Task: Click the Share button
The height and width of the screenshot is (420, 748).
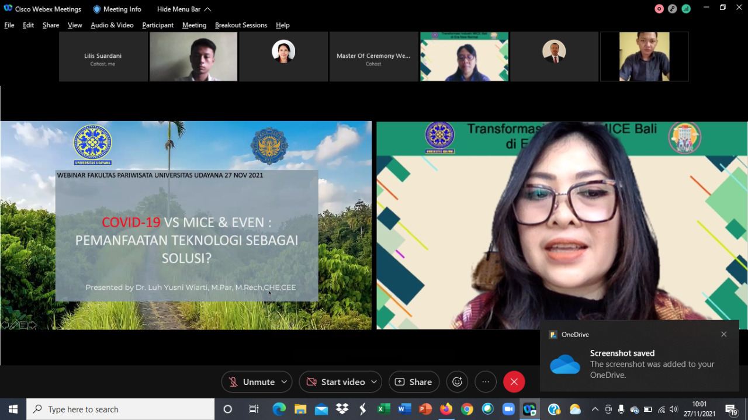Action: [x=414, y=381]
